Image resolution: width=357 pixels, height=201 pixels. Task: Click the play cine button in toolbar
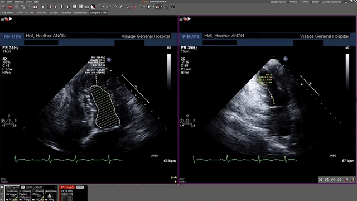[149, 7]
